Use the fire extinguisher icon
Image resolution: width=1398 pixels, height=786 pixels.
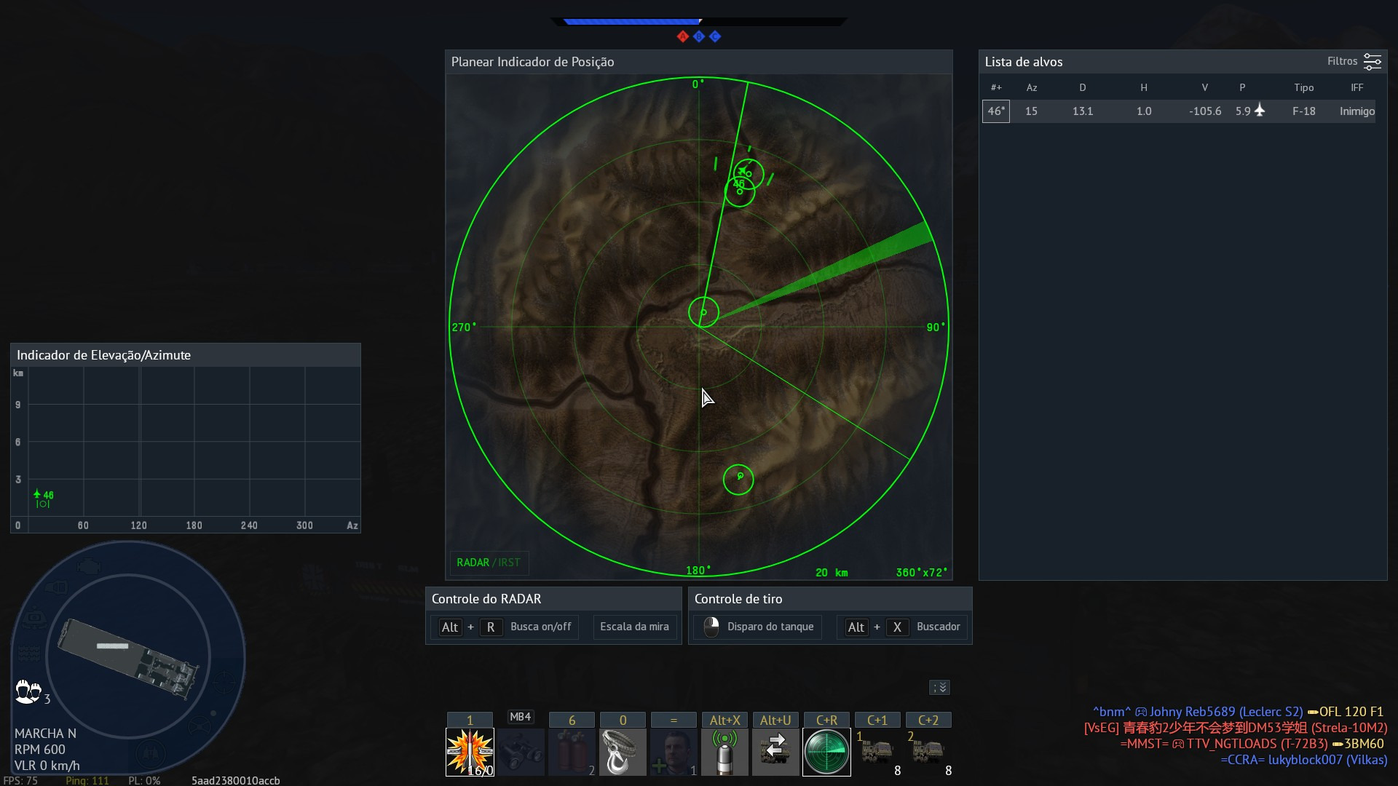[572, 752]
